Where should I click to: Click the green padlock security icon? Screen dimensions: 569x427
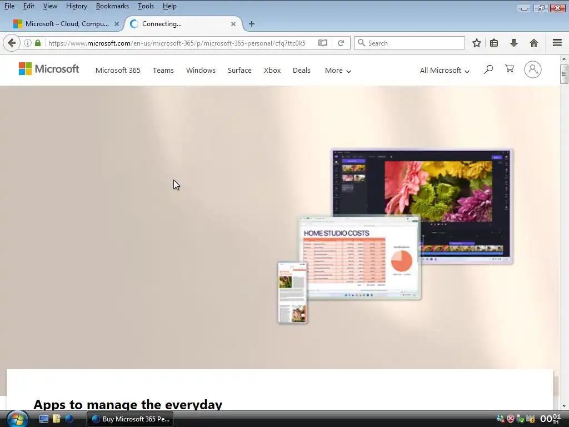click(x=38, y=43)
